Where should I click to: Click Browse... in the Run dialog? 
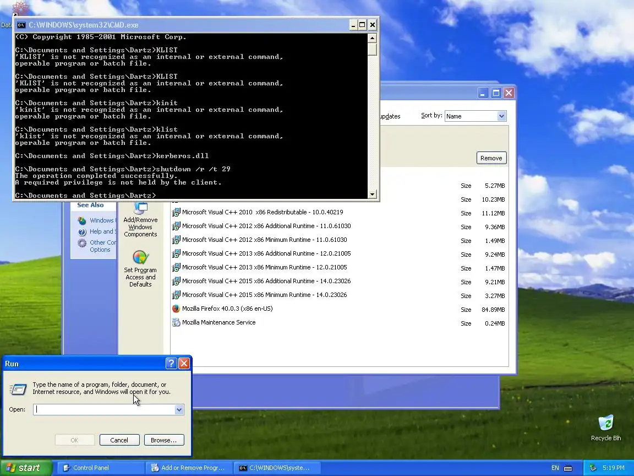click(x=164, y=440)
